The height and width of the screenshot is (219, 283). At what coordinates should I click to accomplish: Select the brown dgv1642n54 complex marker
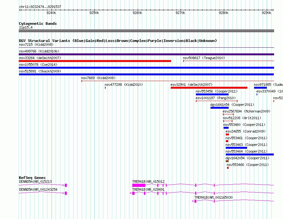pos(227,161)
